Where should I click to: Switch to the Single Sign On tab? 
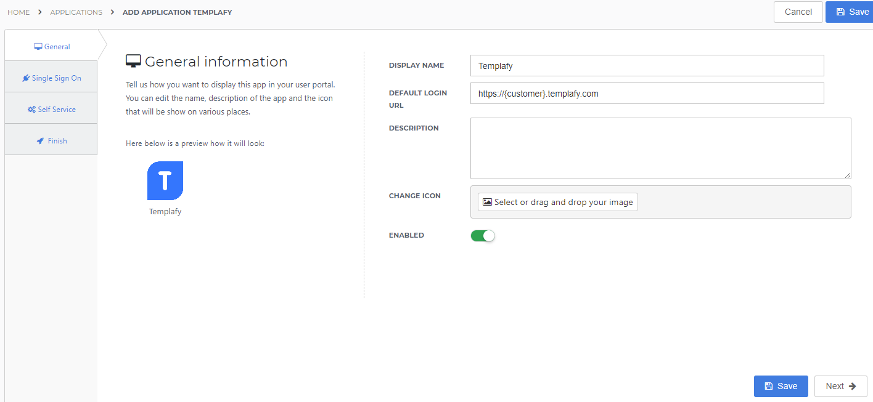coord(51,78)
